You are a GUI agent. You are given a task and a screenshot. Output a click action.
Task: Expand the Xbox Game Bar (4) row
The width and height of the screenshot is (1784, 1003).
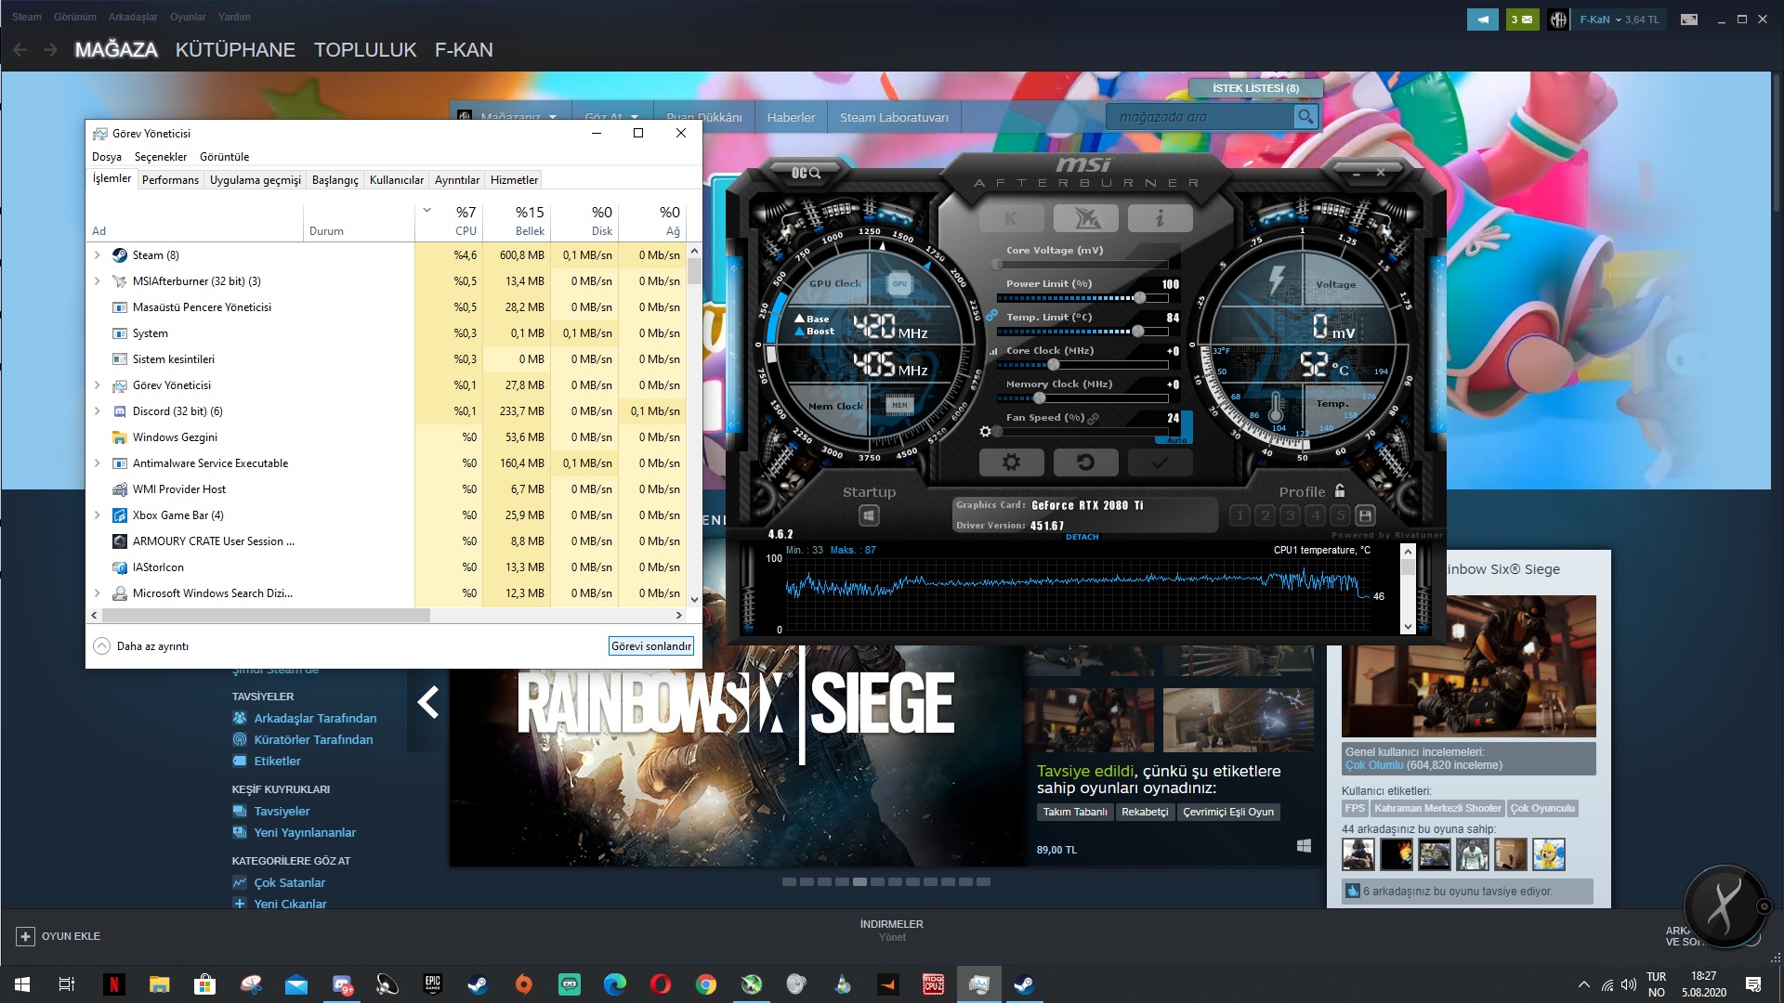98,515
